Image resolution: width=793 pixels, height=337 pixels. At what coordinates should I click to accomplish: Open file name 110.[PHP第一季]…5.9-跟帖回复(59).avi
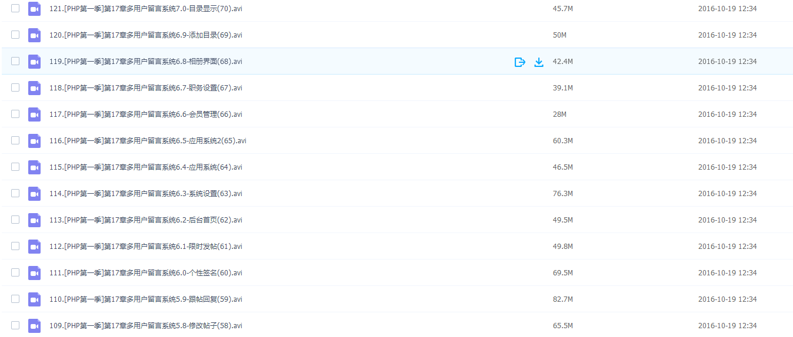click(x=146, y=299)
